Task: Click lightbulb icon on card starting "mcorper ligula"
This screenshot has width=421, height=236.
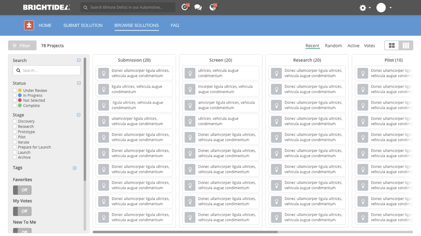Action: pyautogui.click(x=190, y=89)
